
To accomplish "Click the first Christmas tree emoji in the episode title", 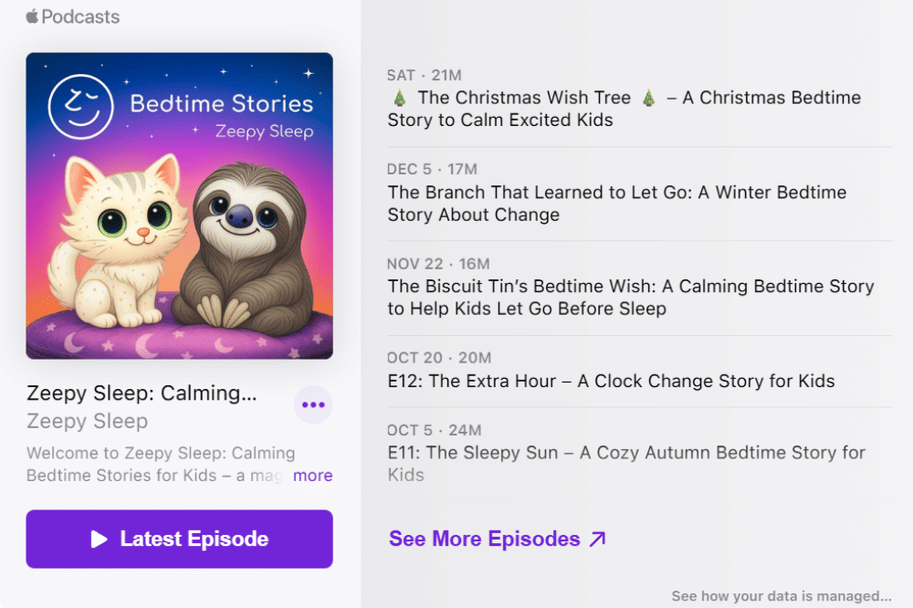I will pos(399,98).
